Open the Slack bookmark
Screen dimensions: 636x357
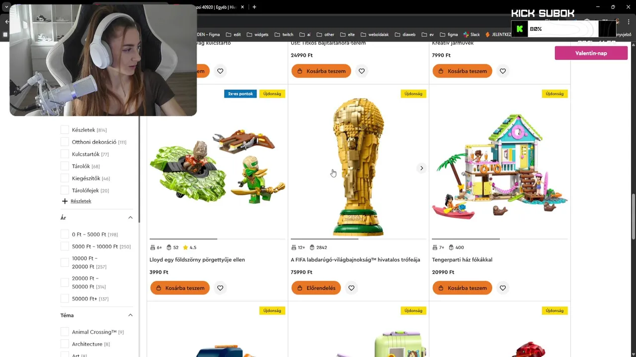[x=472, y=35]
